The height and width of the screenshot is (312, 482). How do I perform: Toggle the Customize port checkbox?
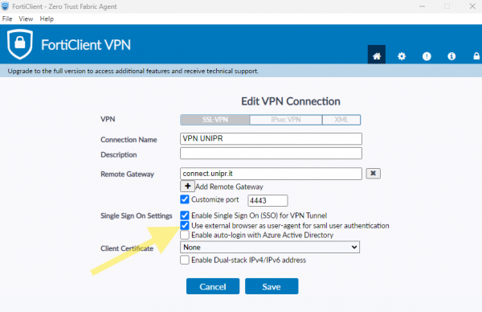click(x=185, y=199)
